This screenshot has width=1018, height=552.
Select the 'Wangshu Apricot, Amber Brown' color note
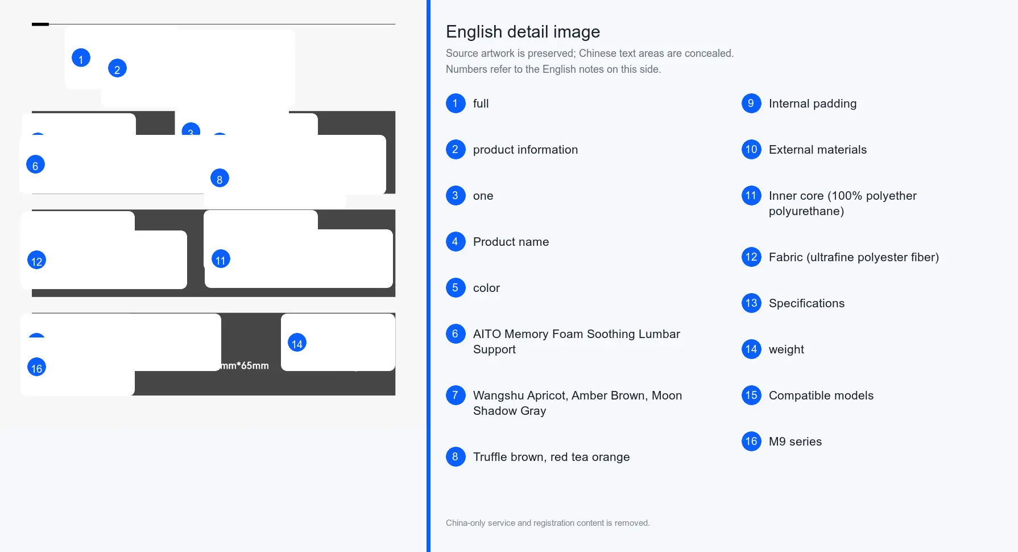click(577, 403)
